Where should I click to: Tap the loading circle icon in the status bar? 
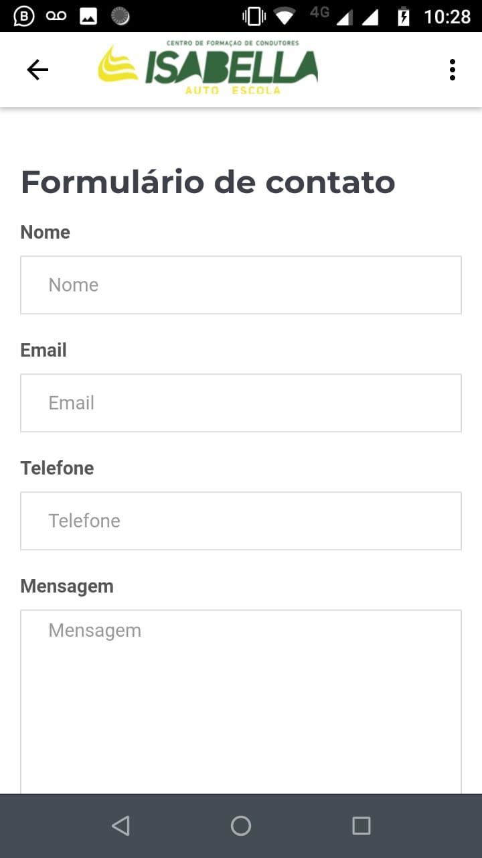(x=120, y=16)
